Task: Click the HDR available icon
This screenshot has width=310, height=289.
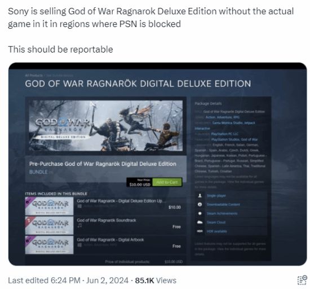Action: point(200,231)
